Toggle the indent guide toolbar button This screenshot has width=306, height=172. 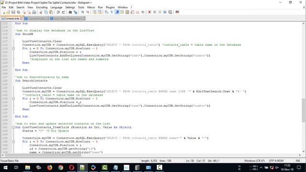[x=117, y=12]
